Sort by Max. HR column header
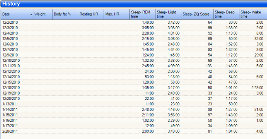This screenshot has height=139, width=267. pyautogui.click(x=117, y=14)
